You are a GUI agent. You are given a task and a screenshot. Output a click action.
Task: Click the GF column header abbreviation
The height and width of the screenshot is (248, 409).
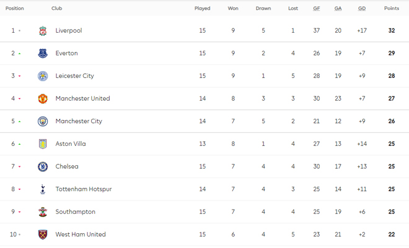coord(317,8)
